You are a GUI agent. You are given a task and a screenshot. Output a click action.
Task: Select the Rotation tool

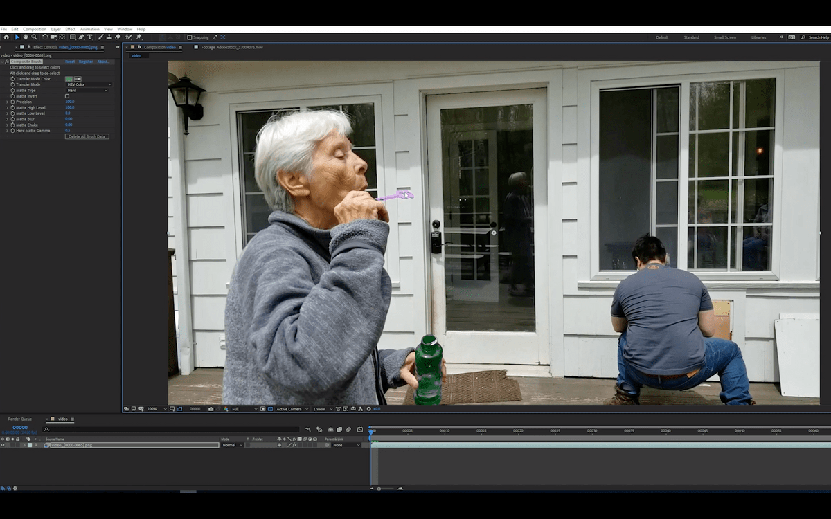(x=45, y=37)
